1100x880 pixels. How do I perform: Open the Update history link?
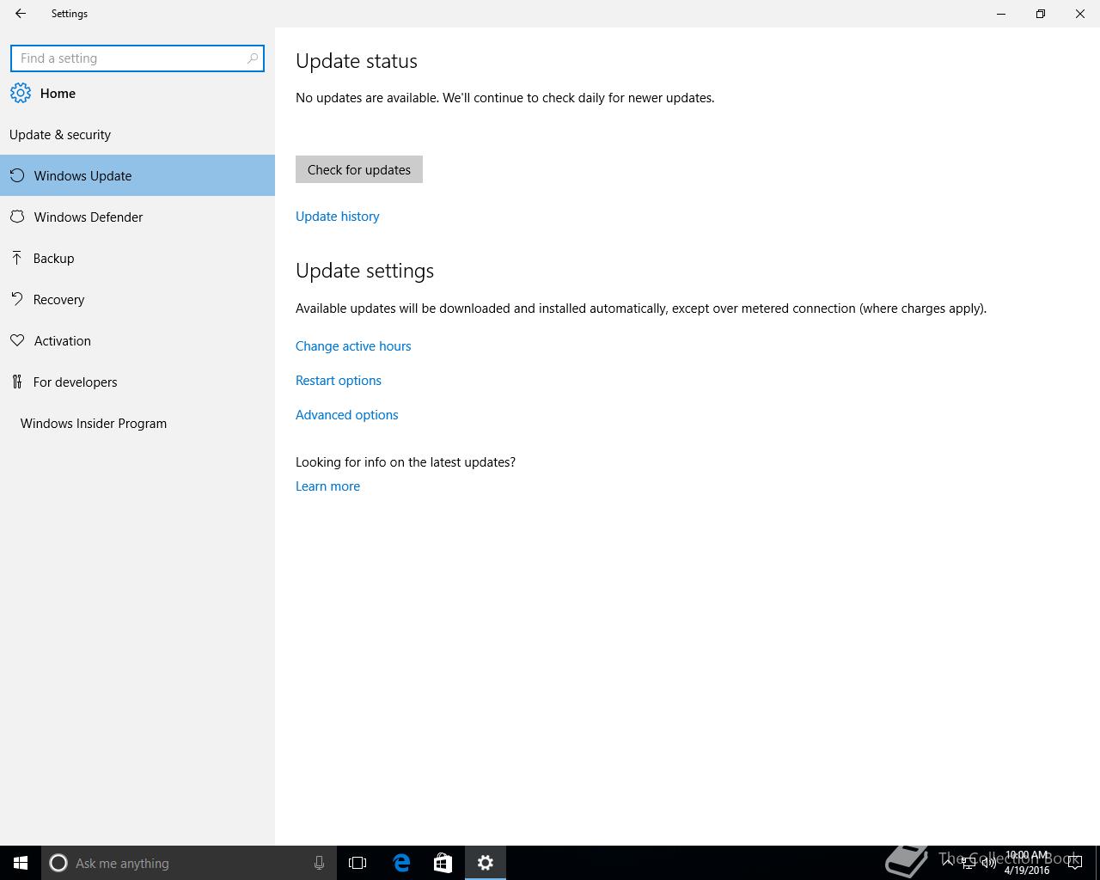point(338,217)
